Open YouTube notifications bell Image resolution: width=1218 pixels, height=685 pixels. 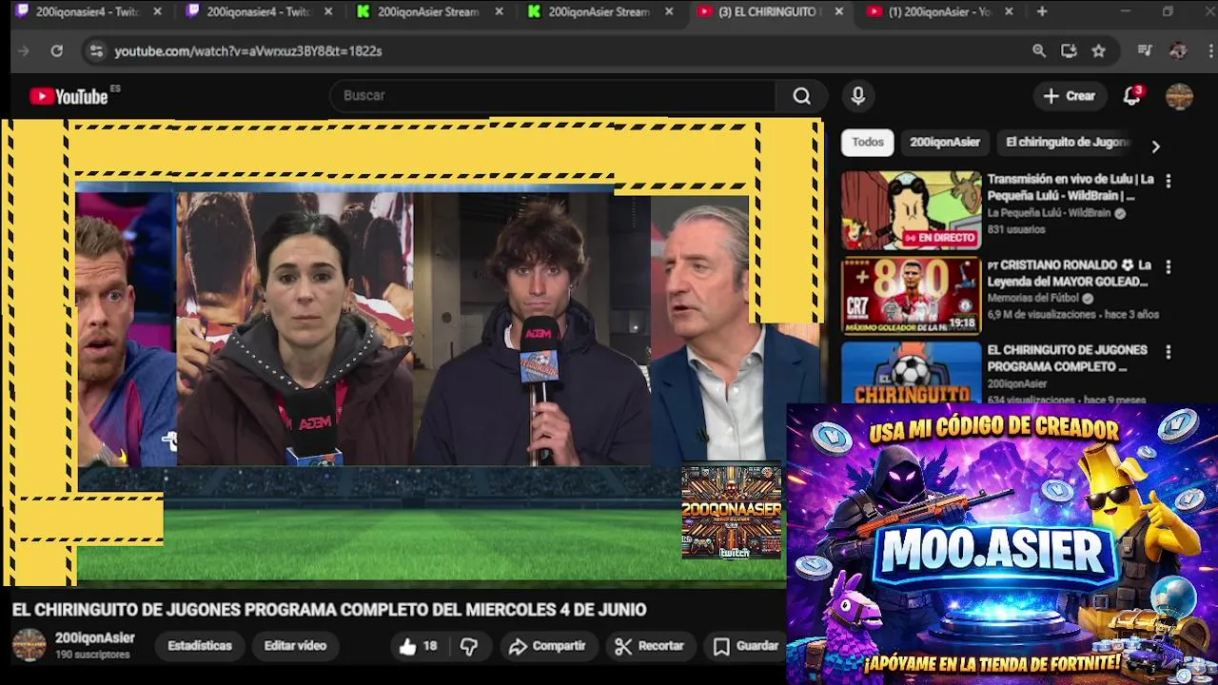pyautogui.click(x=1131, y=96)
